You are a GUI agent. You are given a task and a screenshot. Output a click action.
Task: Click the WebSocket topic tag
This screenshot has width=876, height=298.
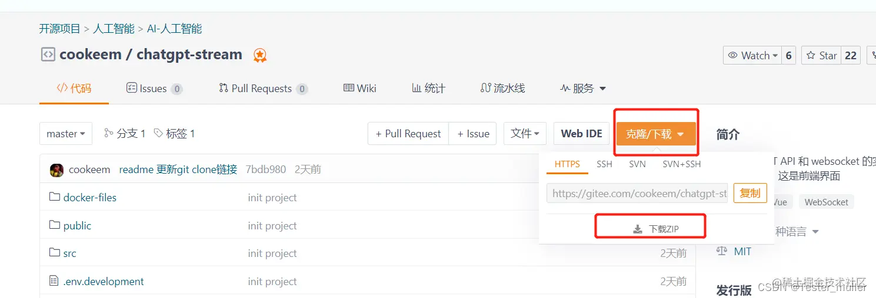(826, 202)
